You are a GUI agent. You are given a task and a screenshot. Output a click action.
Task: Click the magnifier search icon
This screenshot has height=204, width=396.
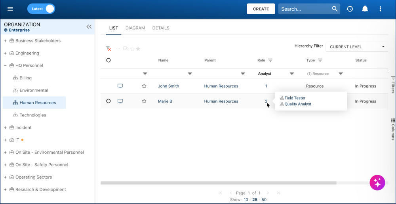click(x=335, y=9)
